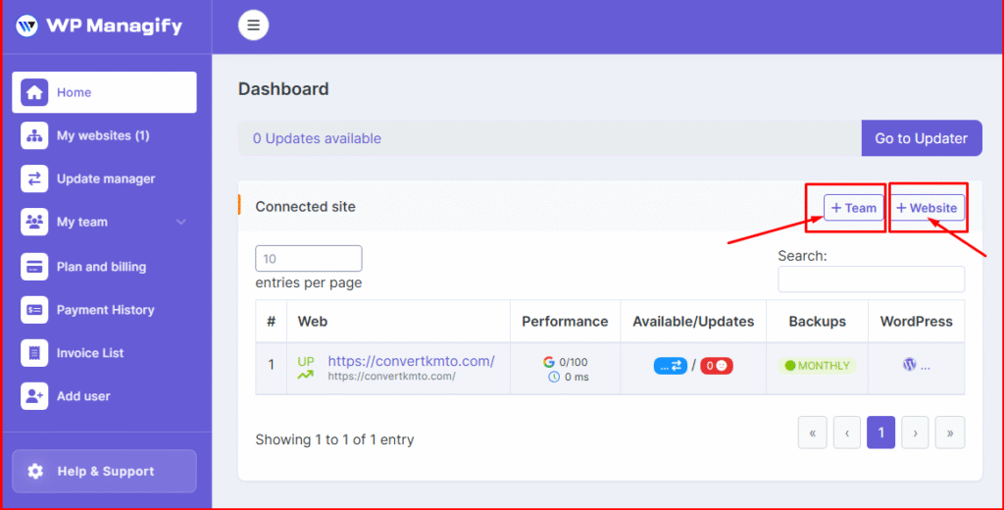Open the Plan and billing menu item
This screenshot has width=1004, height=510.
tap(104, 267)
